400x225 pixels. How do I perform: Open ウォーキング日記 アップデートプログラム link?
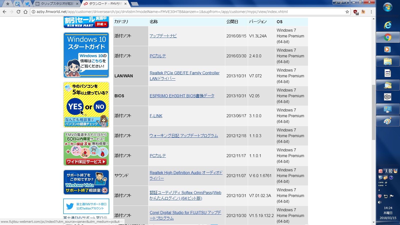[184, 136]
